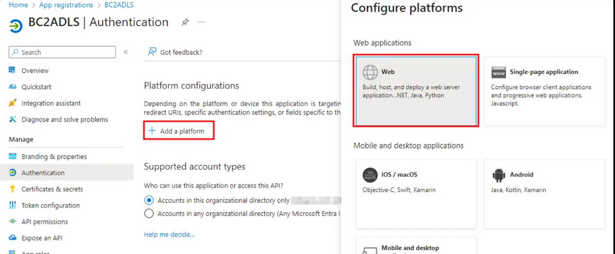This screenshot has width=615, height=254.
Task: Go to Certificates & secrets
Action: [x=52, y=189]
